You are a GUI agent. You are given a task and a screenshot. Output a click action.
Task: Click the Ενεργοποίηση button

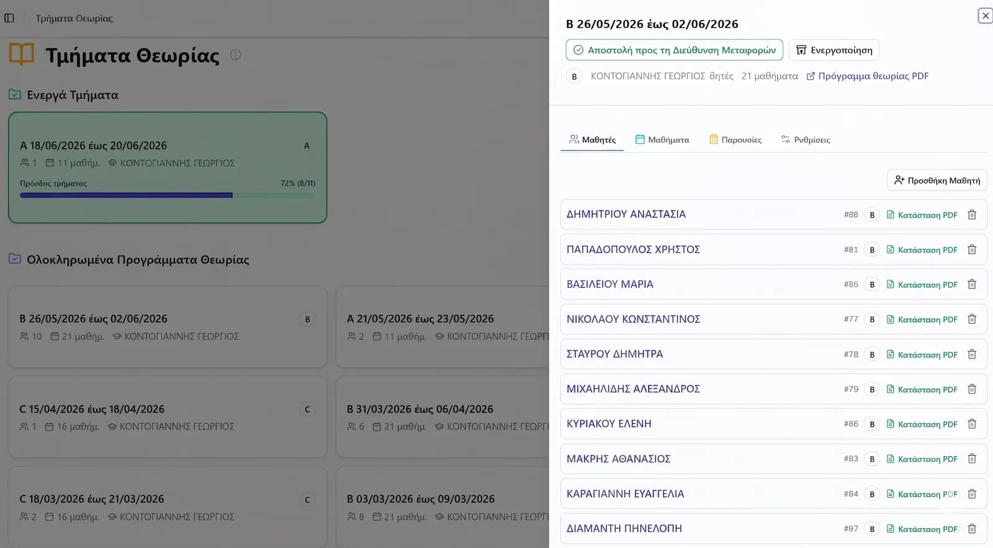[834, 50]
